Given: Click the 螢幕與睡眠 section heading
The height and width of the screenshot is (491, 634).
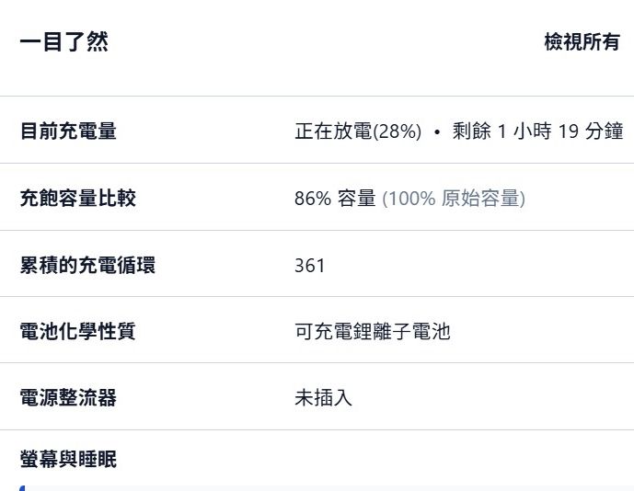Looking at the screenshot, I should coord(68,459).
